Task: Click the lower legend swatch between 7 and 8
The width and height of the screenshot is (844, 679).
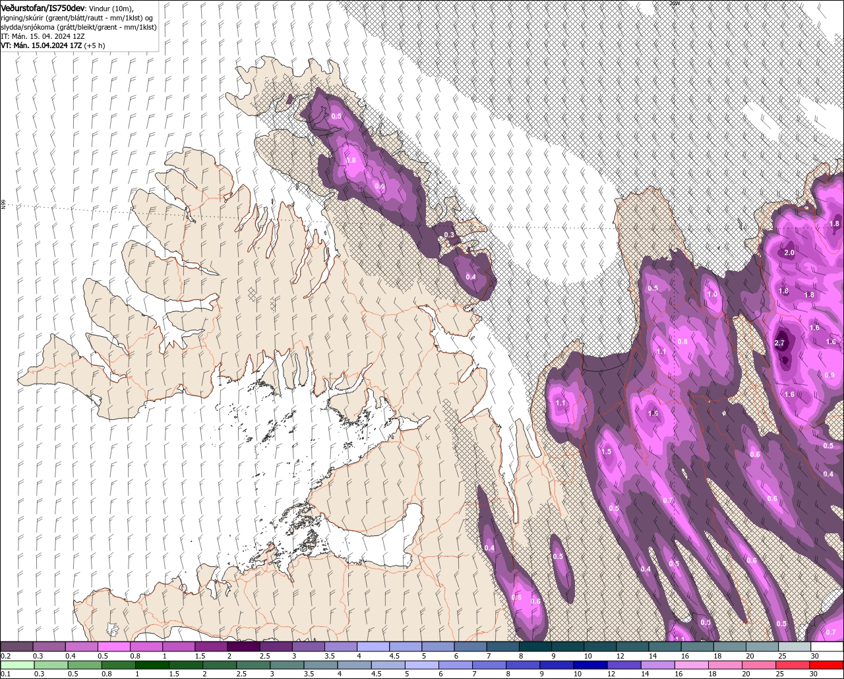Action: point(490,665)
